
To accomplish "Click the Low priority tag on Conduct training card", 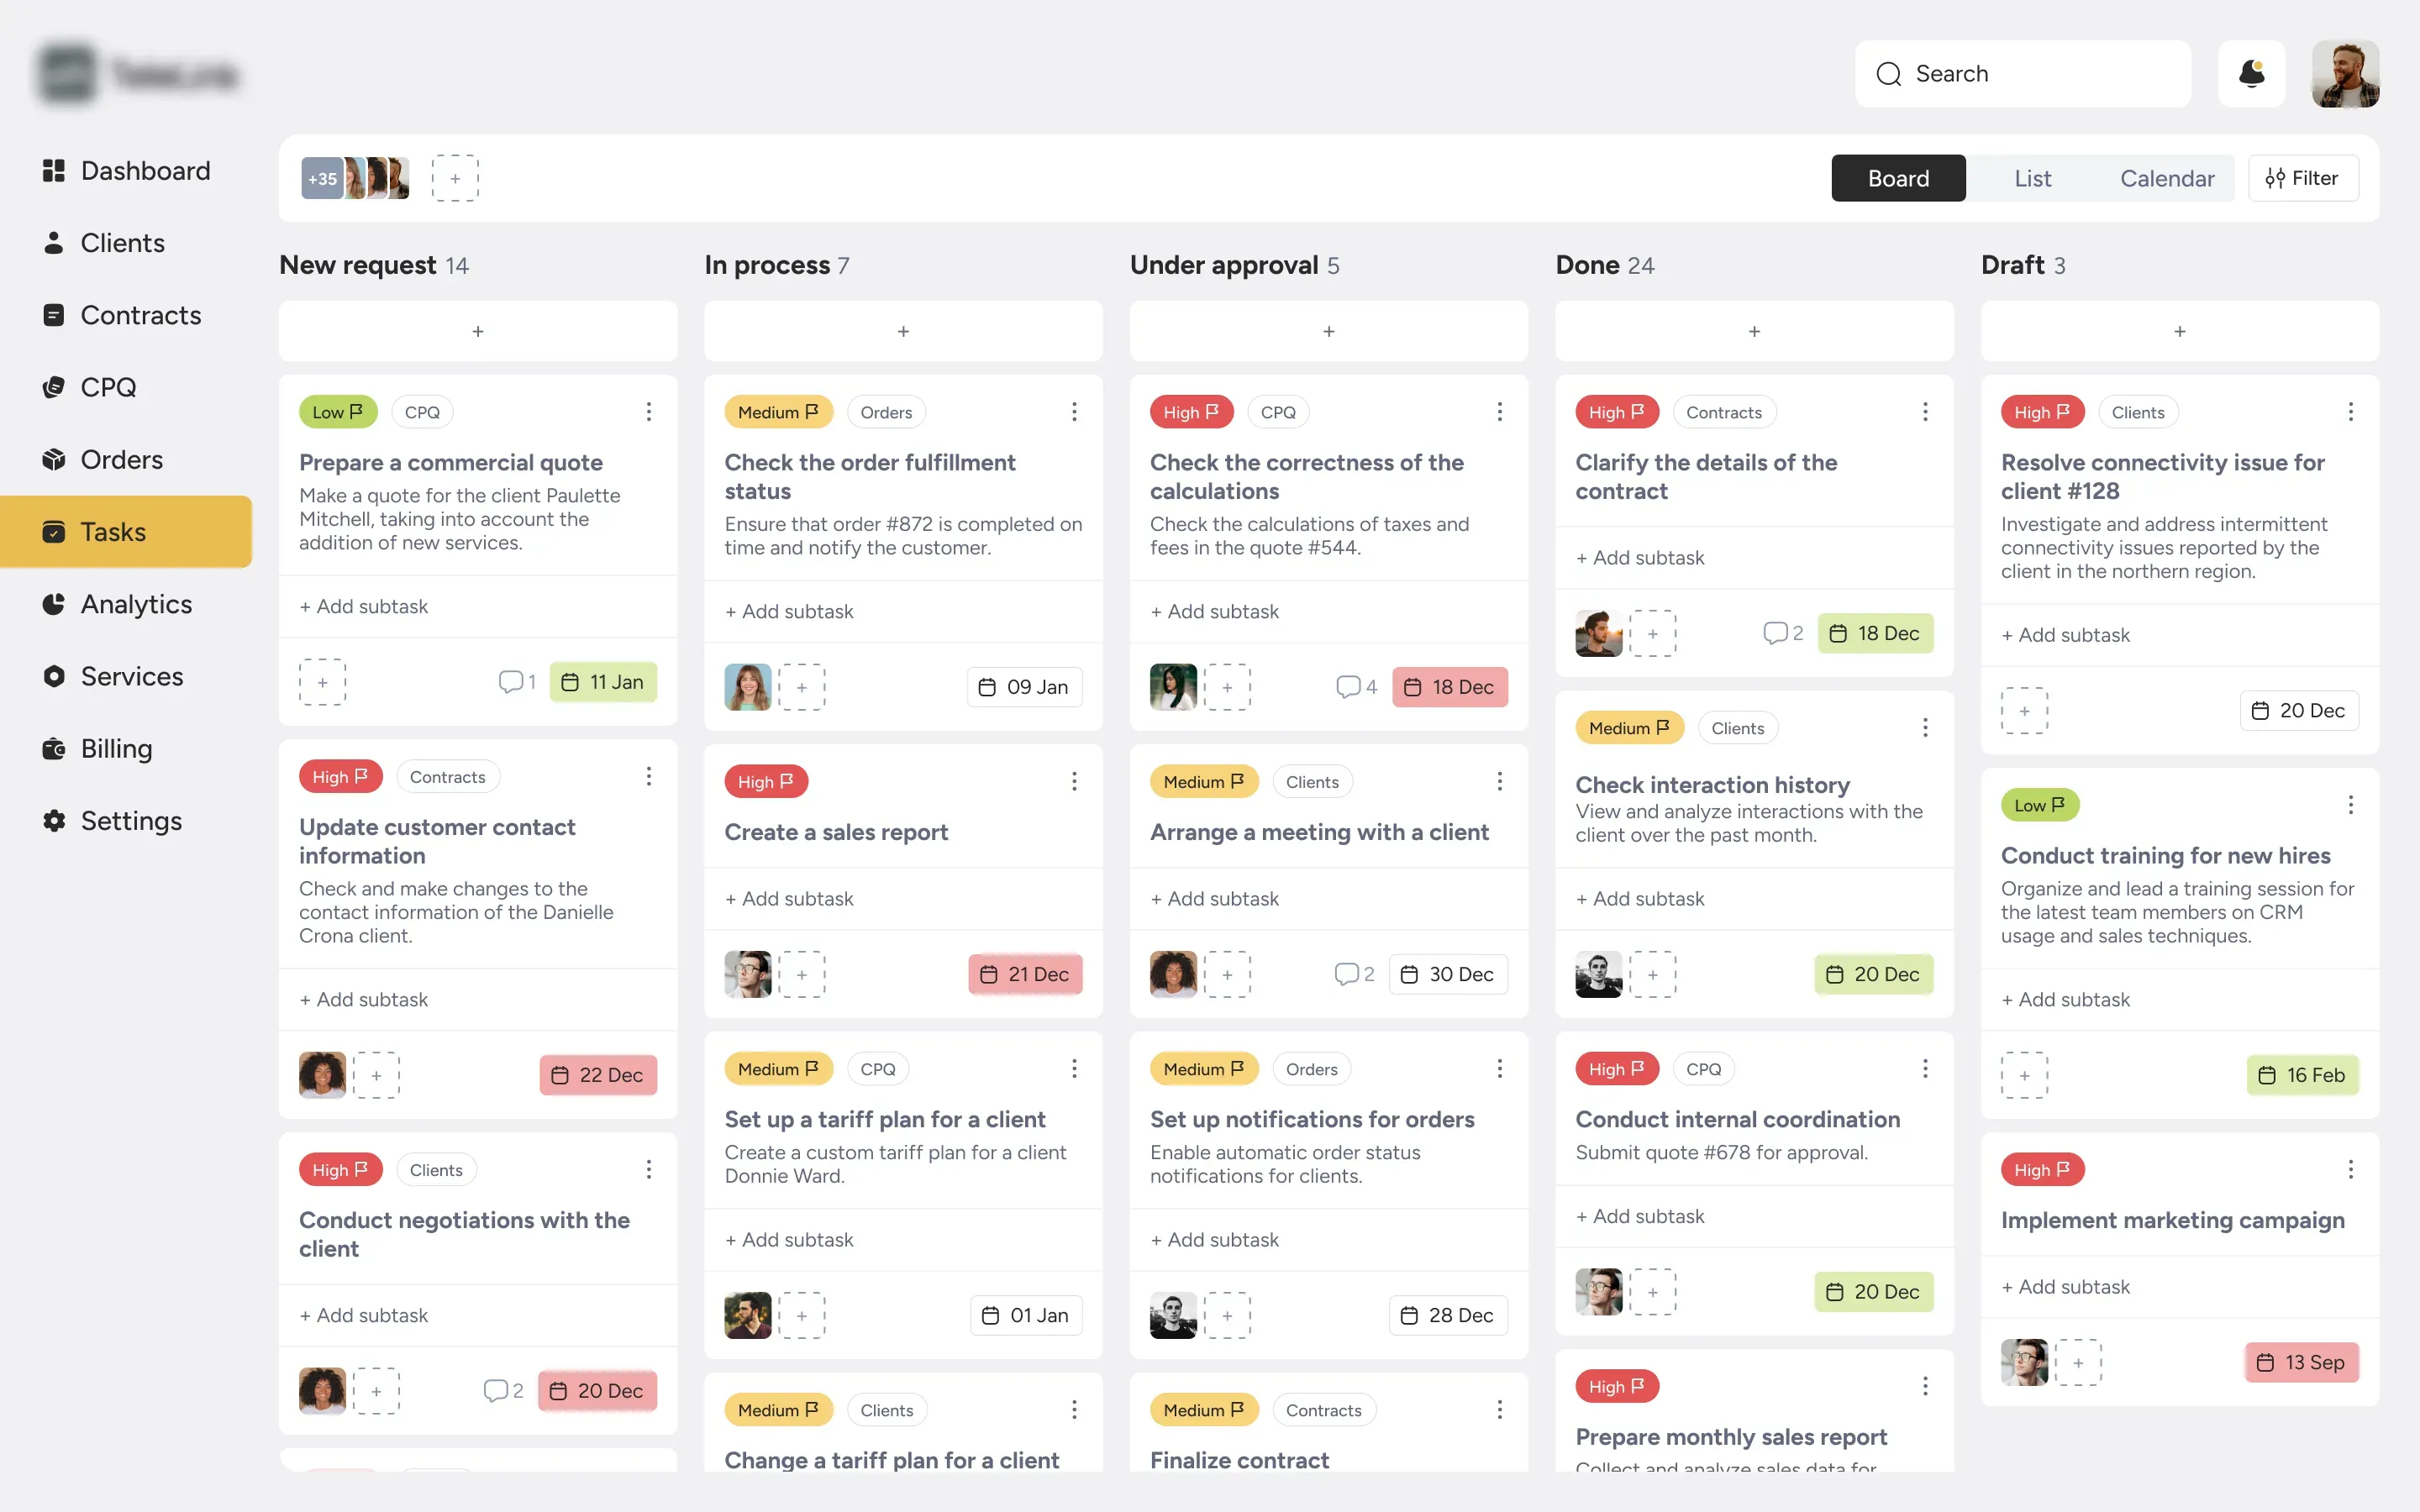I will pos(2039,805).
